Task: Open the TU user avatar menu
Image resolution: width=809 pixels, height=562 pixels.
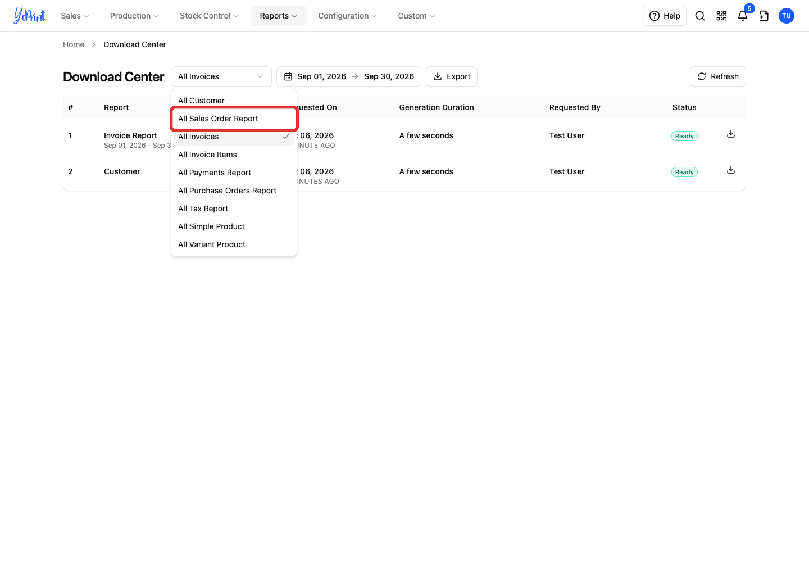Action: coord(787,16)
